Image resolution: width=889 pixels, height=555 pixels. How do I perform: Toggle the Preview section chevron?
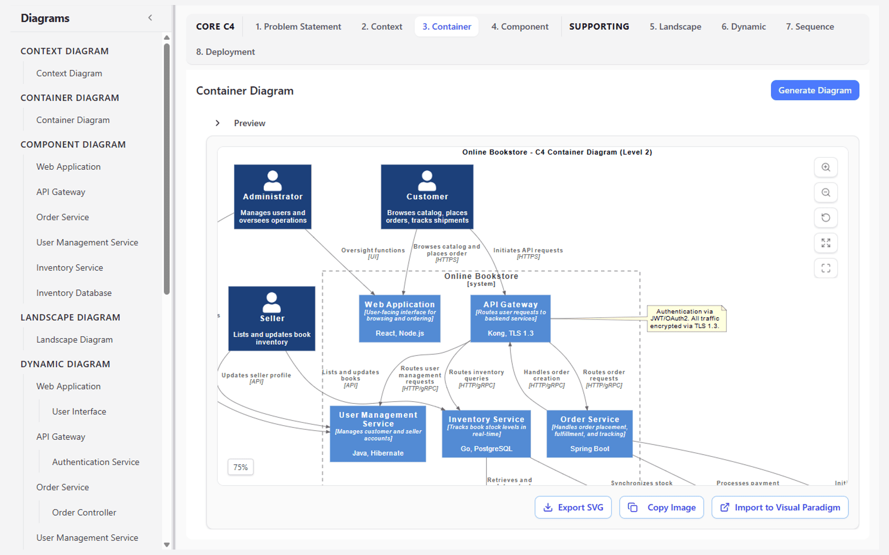(x=218, y=123)
